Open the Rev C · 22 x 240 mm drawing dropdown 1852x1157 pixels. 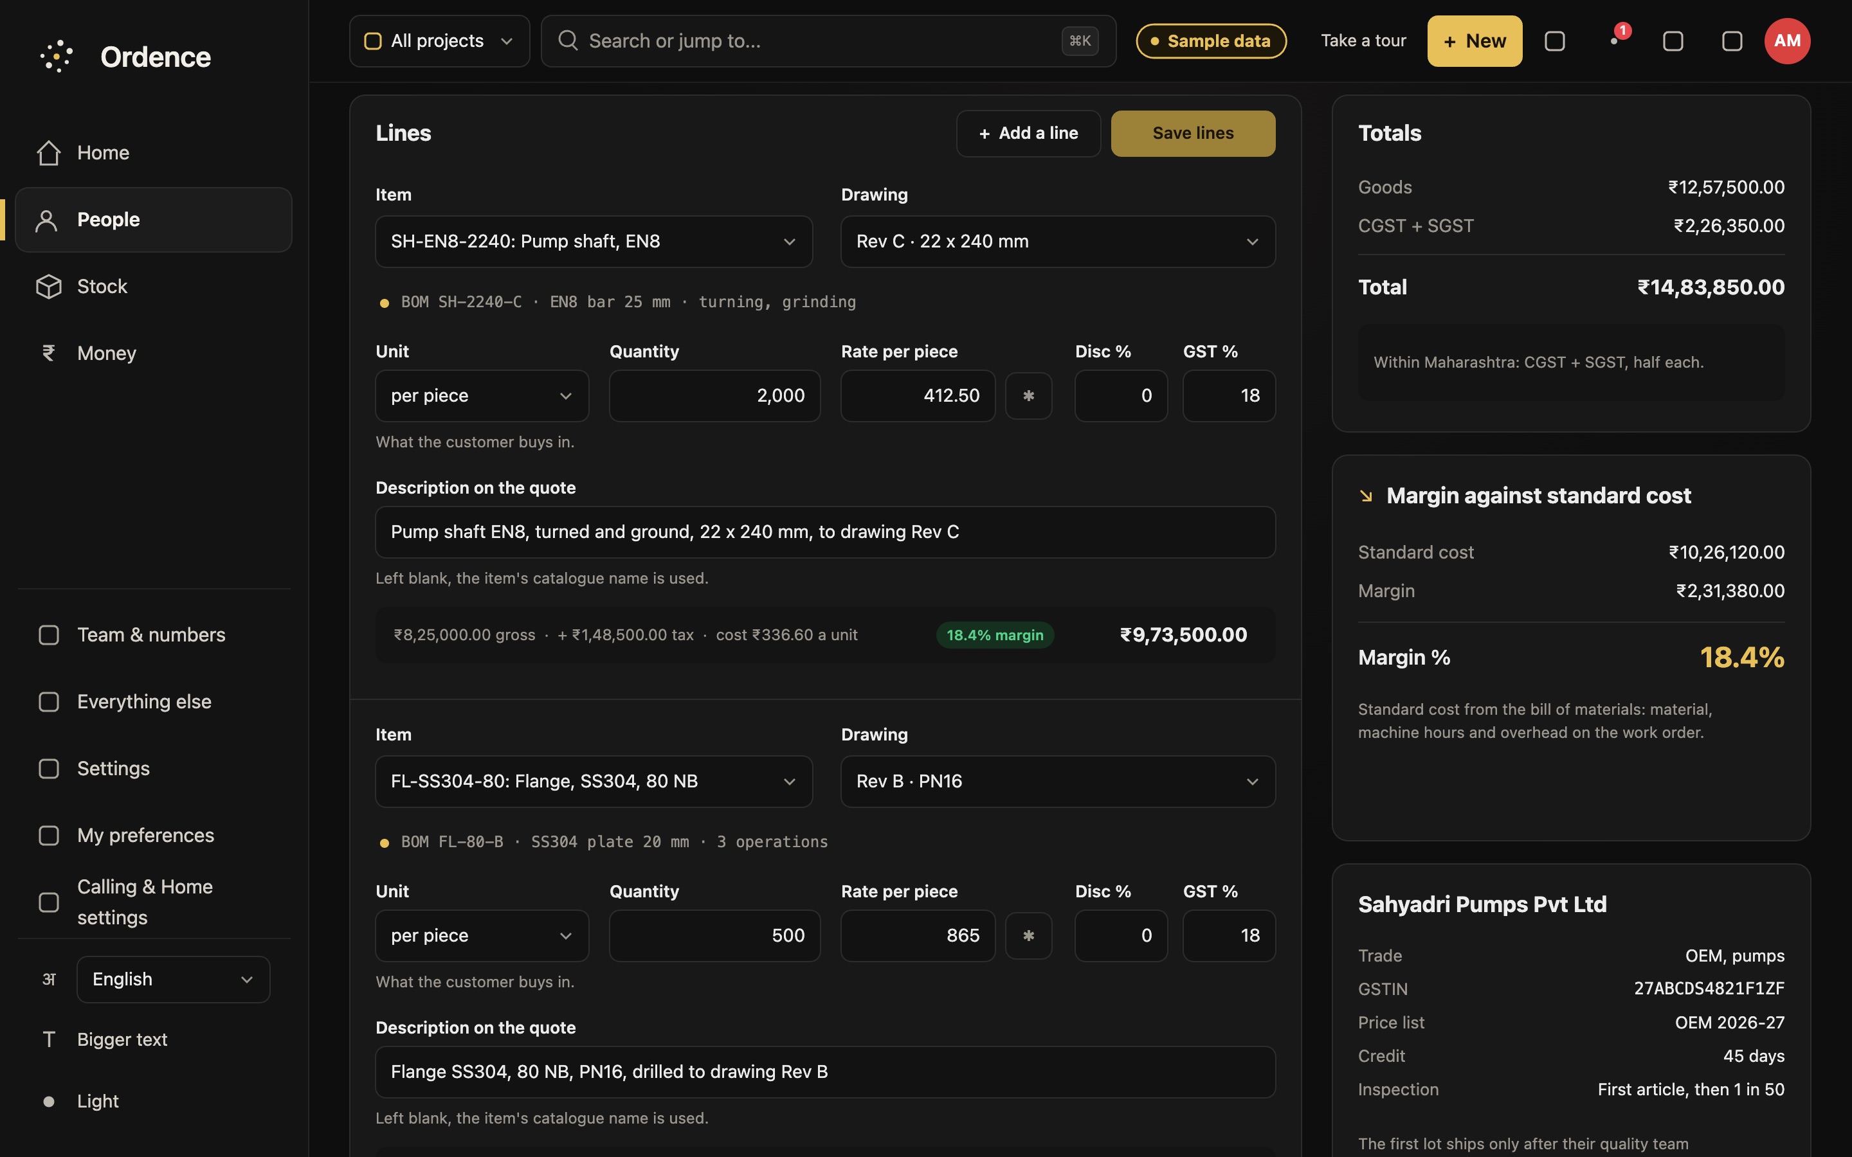pos(1058,242)
